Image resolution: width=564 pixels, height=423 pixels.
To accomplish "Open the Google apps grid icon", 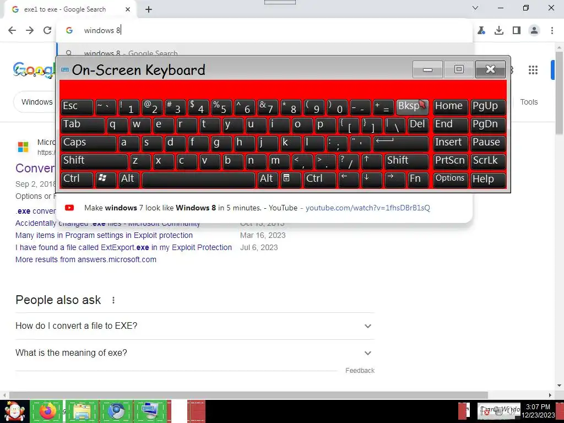I will click(x=533, y=70).
